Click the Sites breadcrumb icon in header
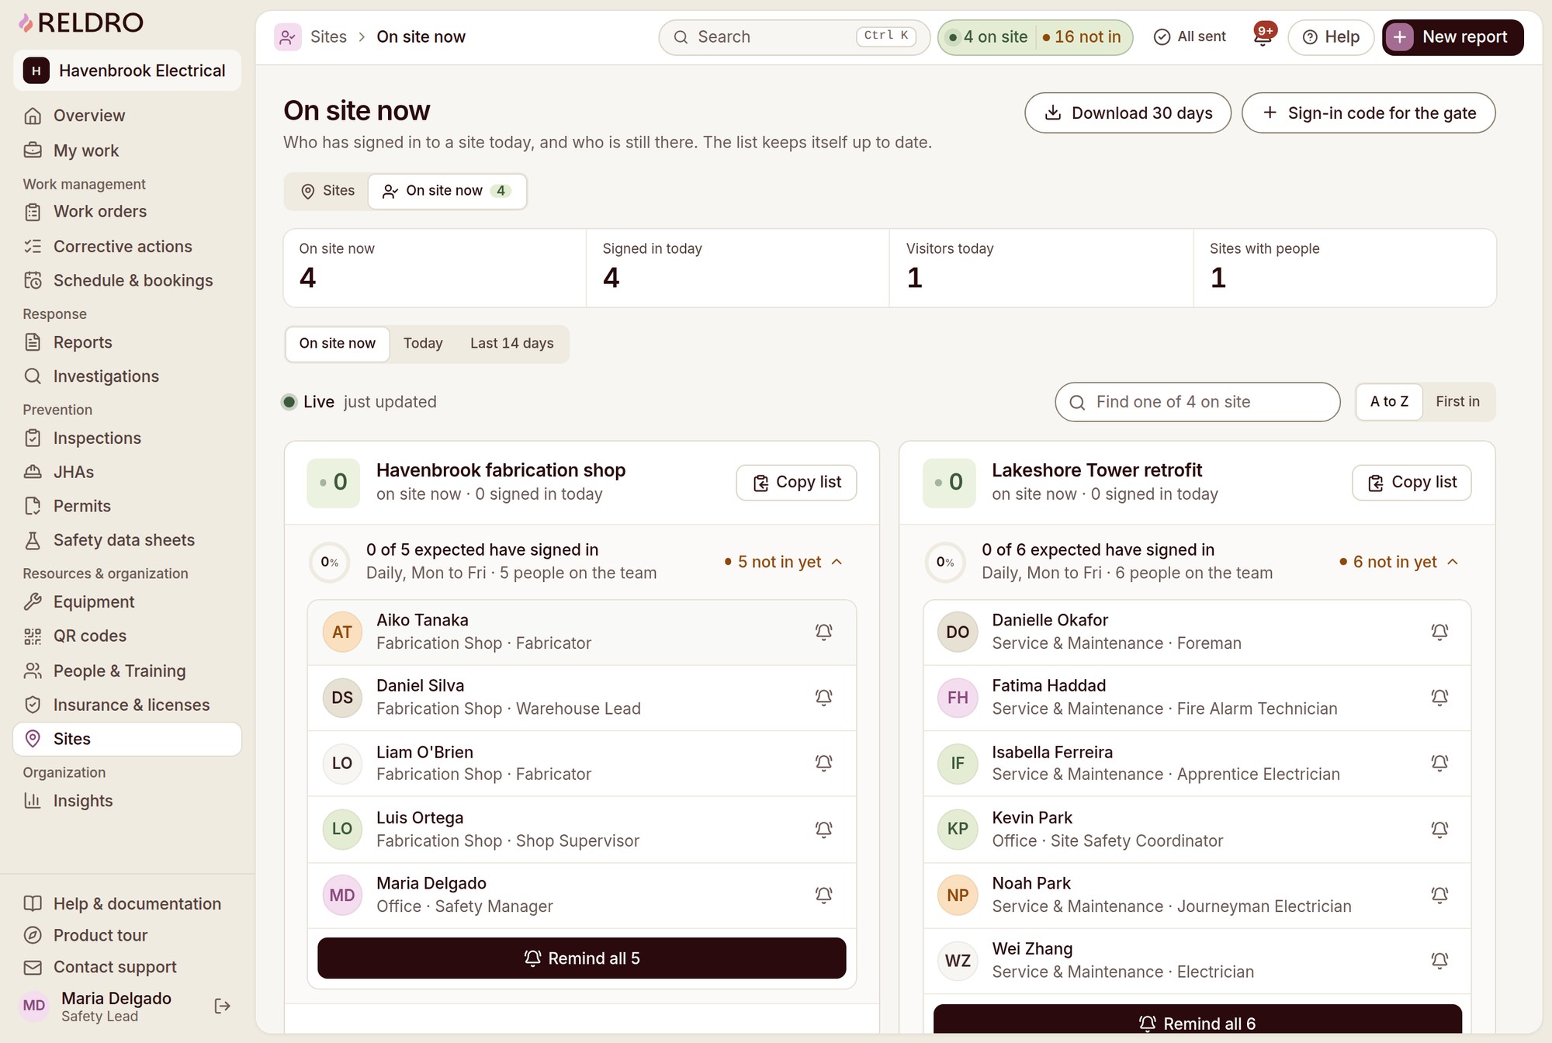Viewport: 1552px width, 1043px height. coord(288,36)
